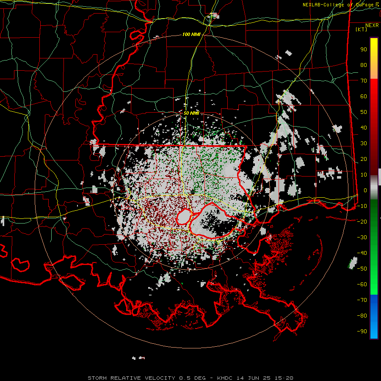Select the NEXLAB-College of DuPage credit text
The height and width of the screenshot is (381, 381).
click(340, 5)
